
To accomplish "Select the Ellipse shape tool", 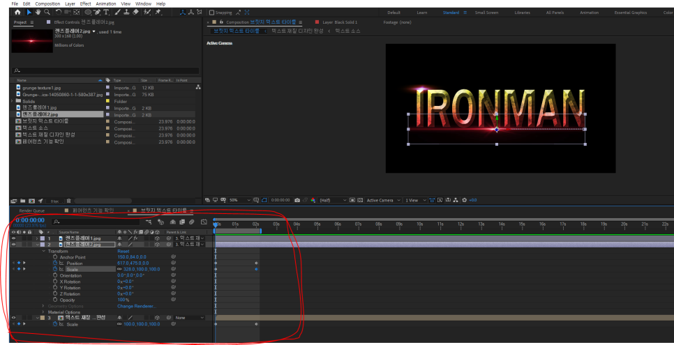I will pos(88,13).
